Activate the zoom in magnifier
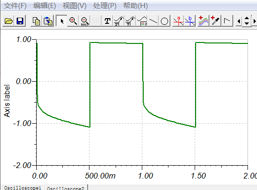Screen dimensions: 257x190 coord(73,21)
